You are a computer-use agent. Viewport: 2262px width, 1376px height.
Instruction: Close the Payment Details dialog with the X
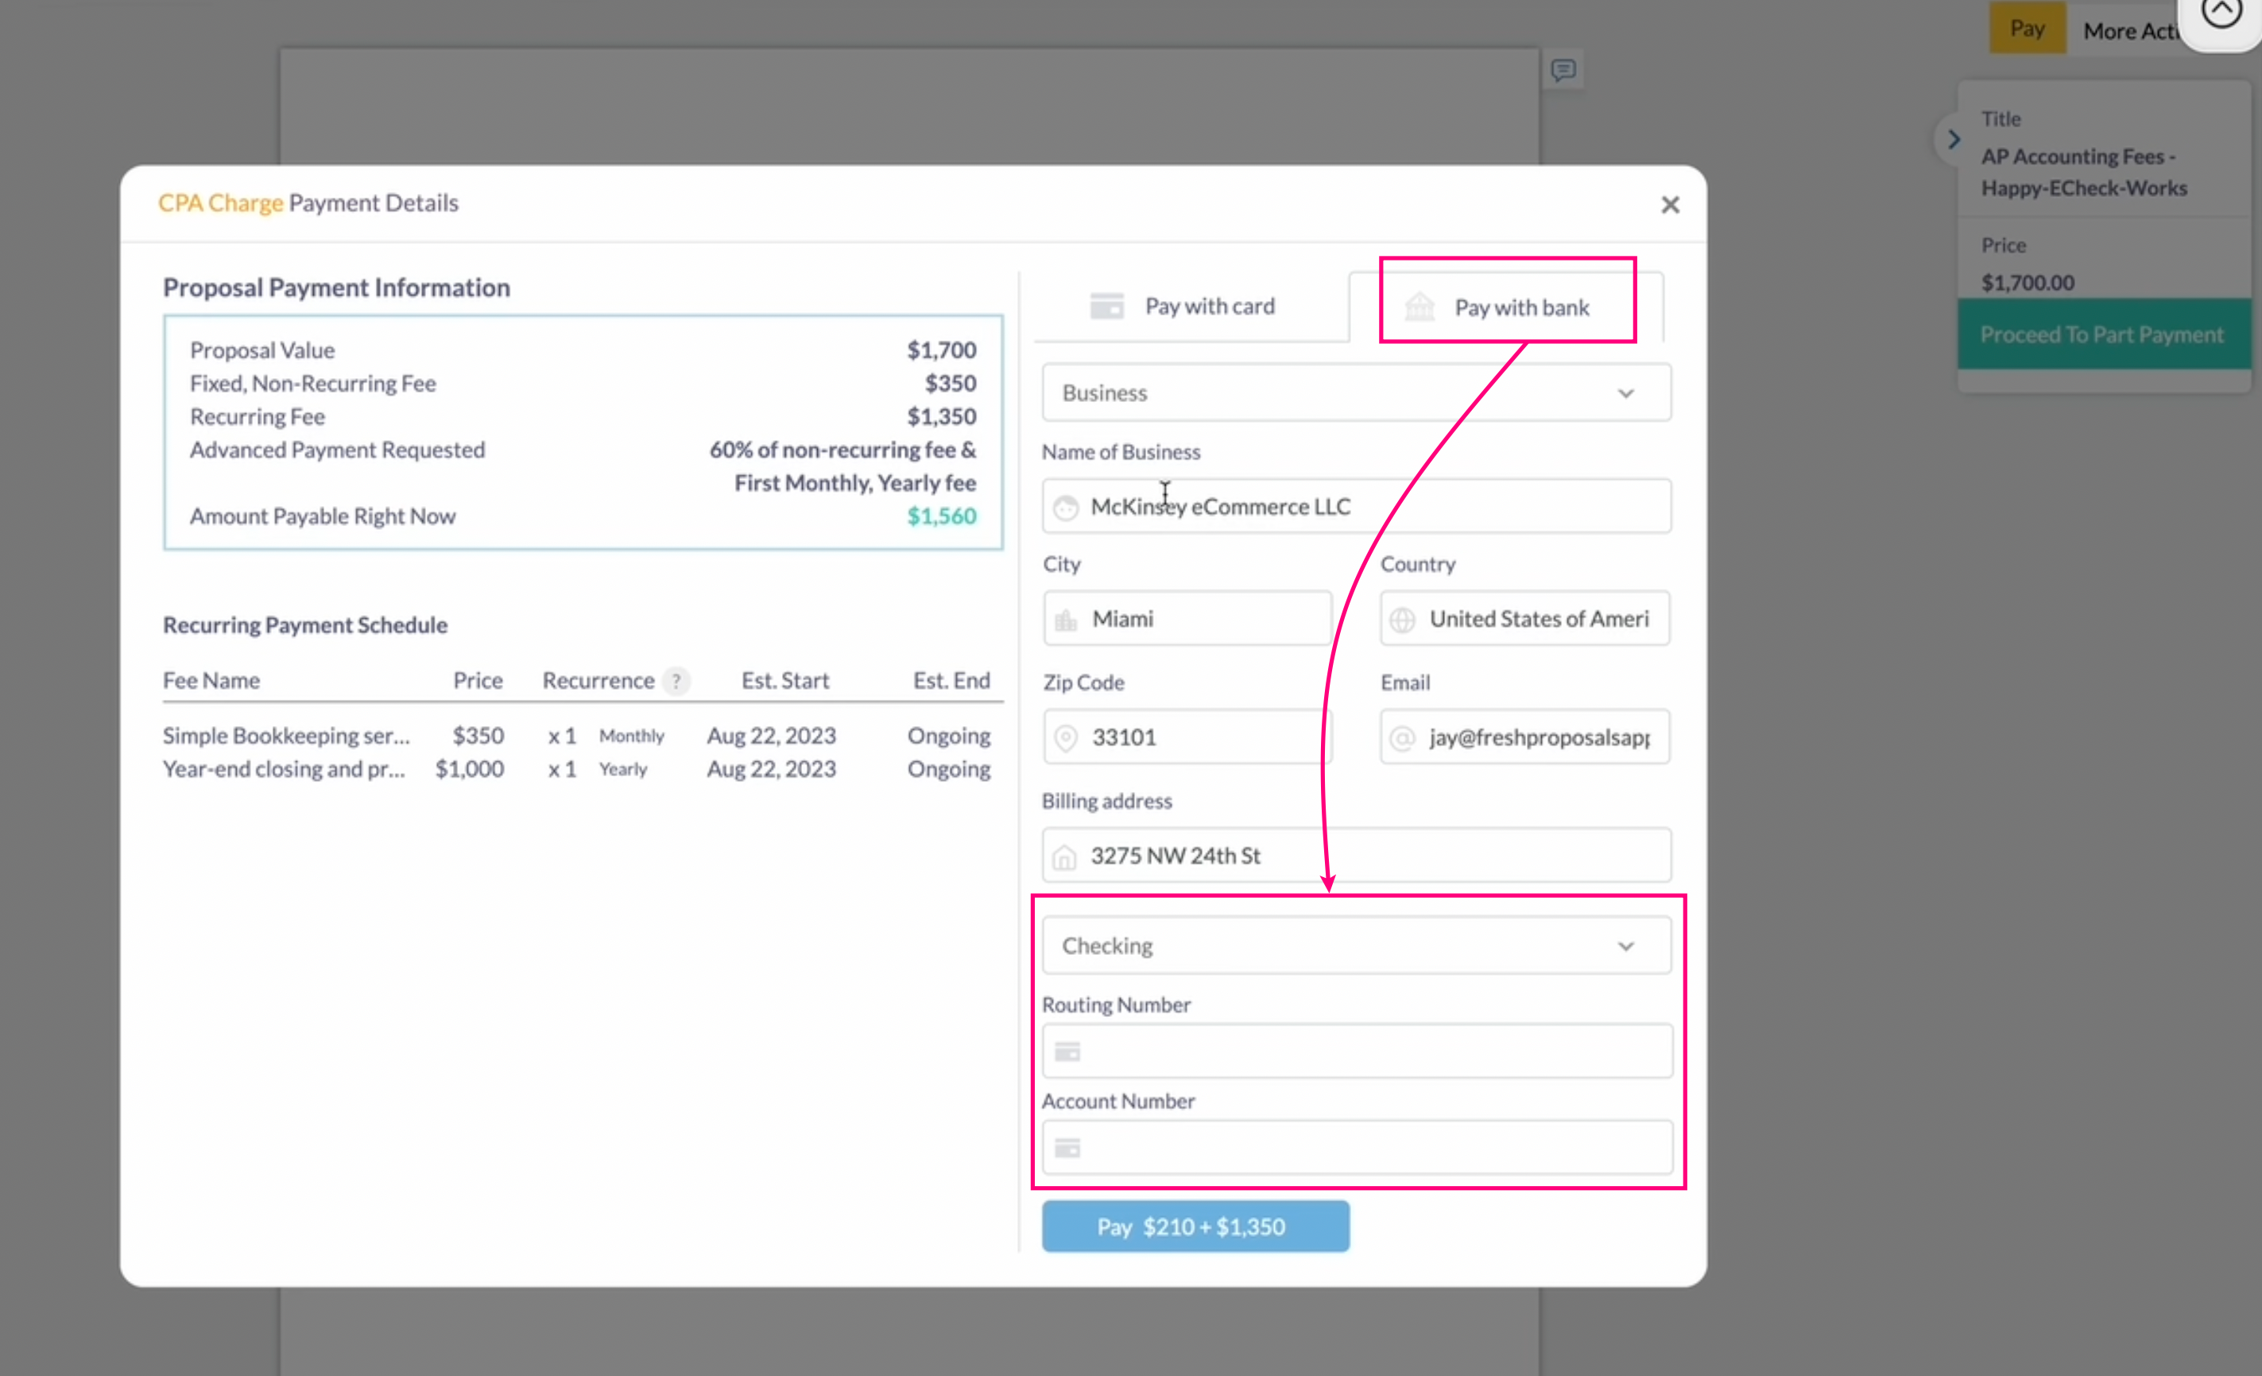(1670, 204)
